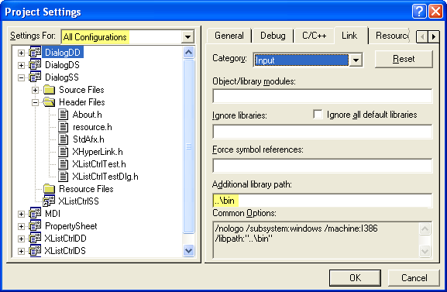The width and height of the screenshot is (447, 292).
Task: Collapse the DialogSS project node
Action: click(x=21, y=77)
